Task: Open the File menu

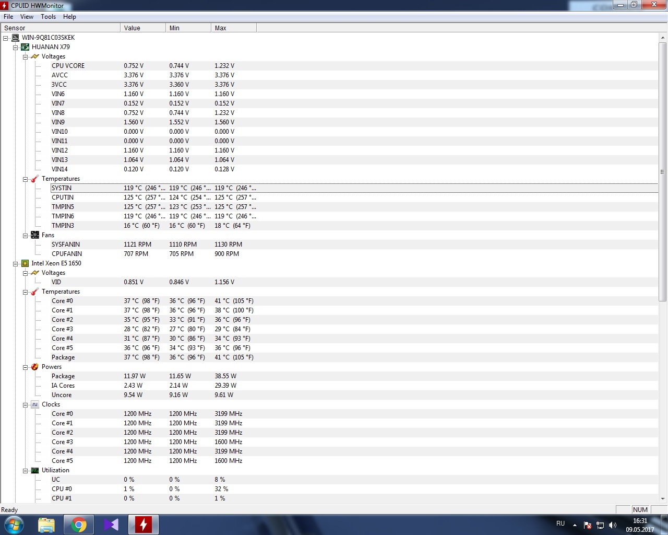Action: (8, 17)
